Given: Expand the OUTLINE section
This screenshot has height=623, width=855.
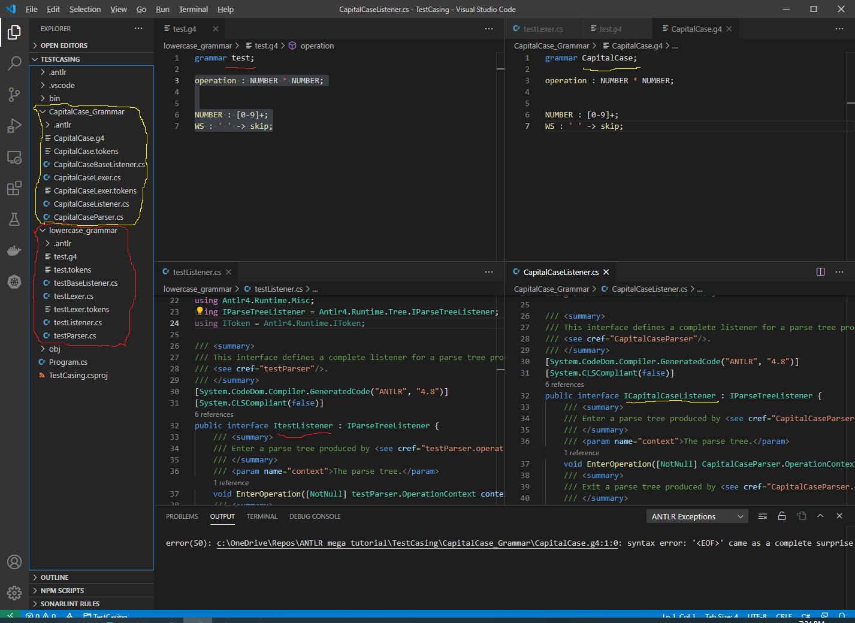Looking at the screenshot, I should 54,577.
